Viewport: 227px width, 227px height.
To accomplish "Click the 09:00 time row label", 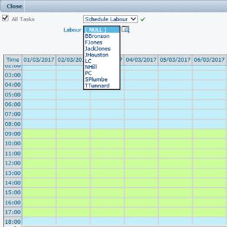I will 13,134.
